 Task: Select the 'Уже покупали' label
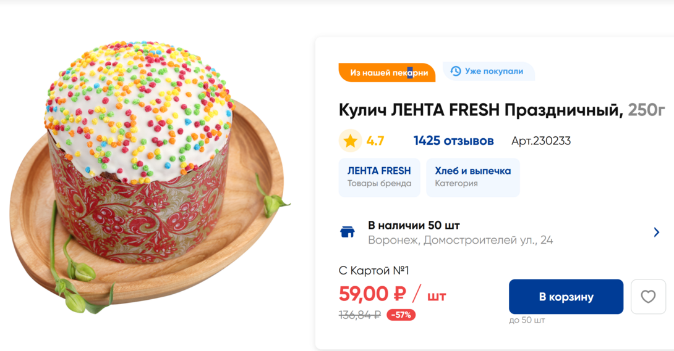[493, 72]
